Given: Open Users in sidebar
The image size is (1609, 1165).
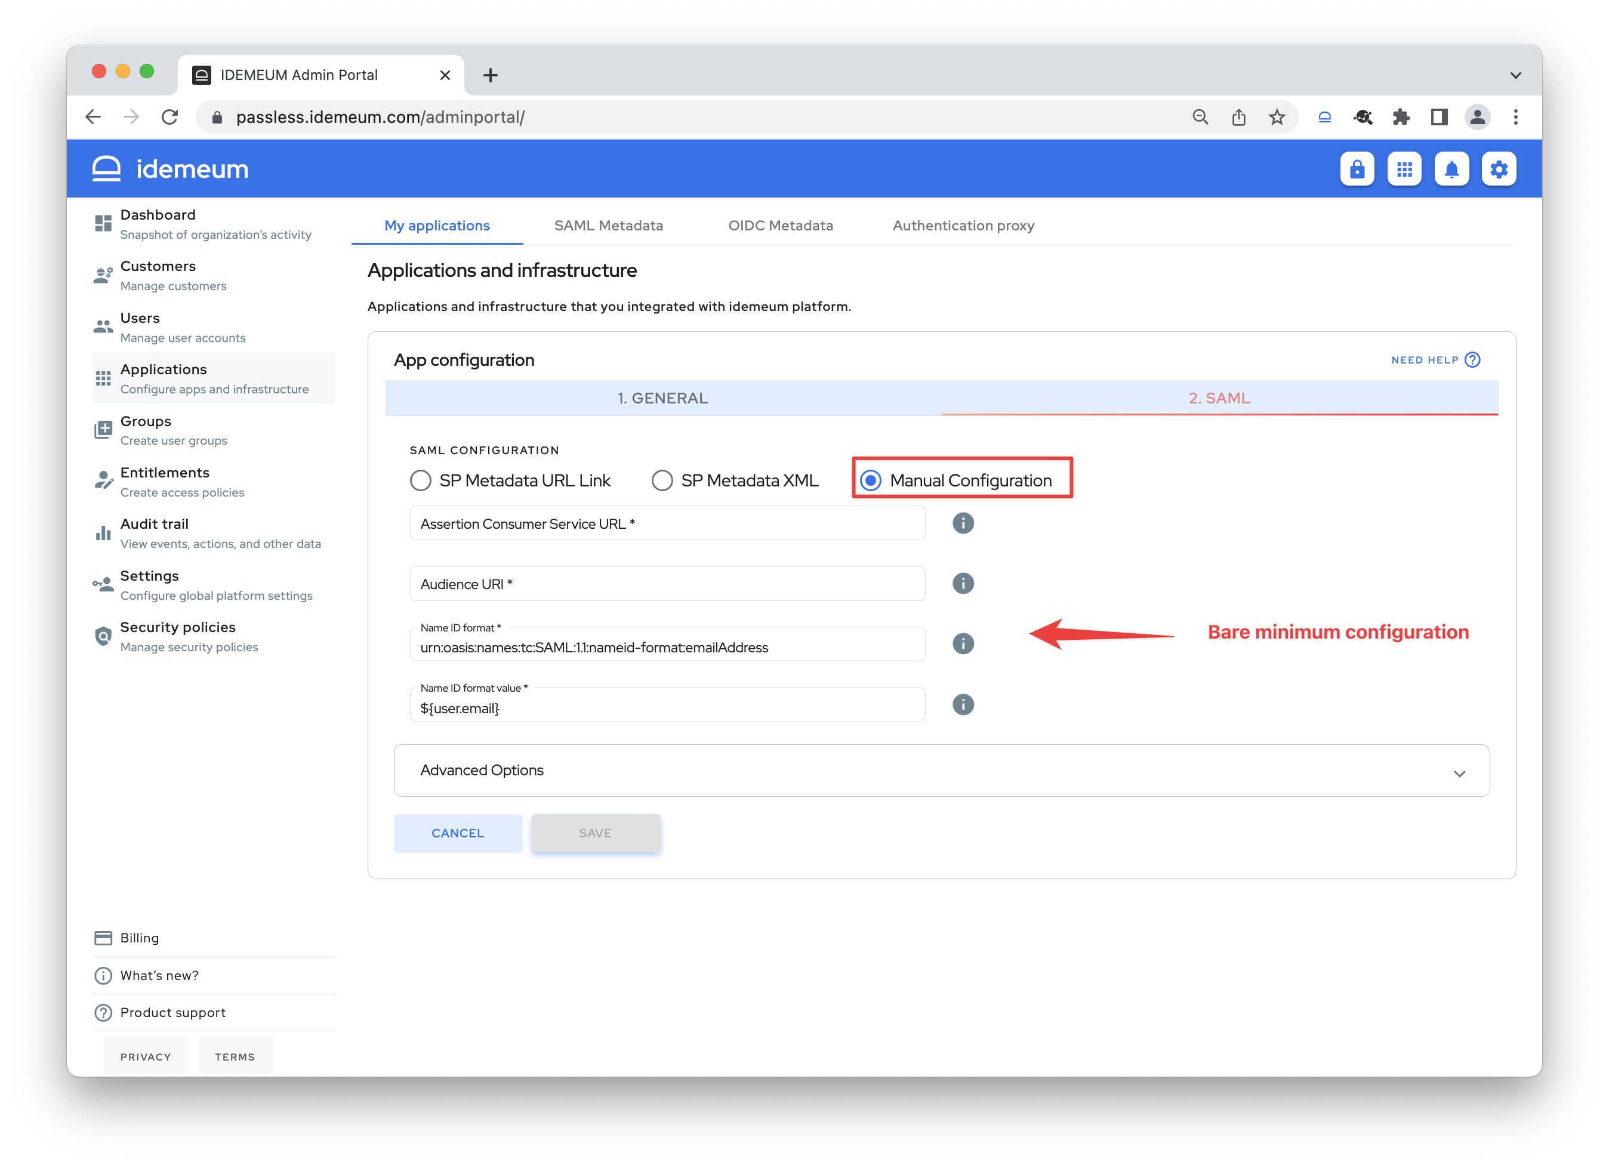Looking at the screenshot, I should pyautogui.click(x=213, y=327).
